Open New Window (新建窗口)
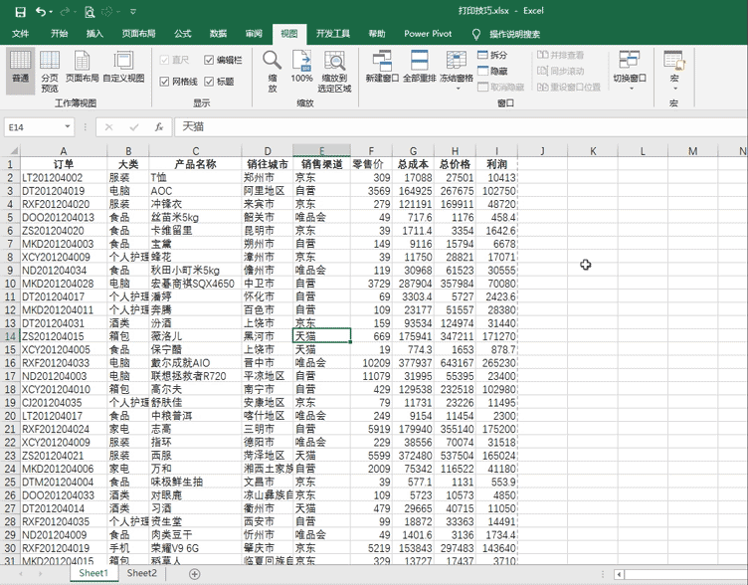 click(x=382, y=67)
